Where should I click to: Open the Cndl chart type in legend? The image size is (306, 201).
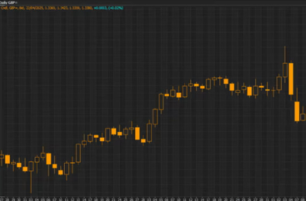[x=4, y=8]
